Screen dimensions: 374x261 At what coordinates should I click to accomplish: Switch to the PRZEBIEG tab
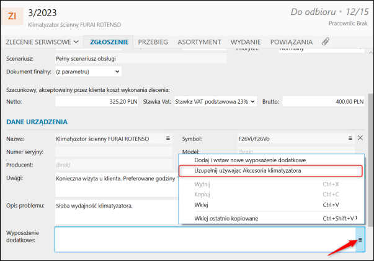tap(153, 42)
